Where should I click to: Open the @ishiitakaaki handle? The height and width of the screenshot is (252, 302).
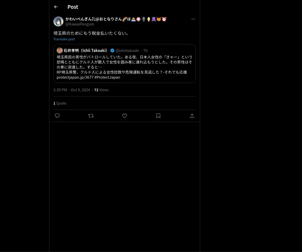[x=127, y=50]
